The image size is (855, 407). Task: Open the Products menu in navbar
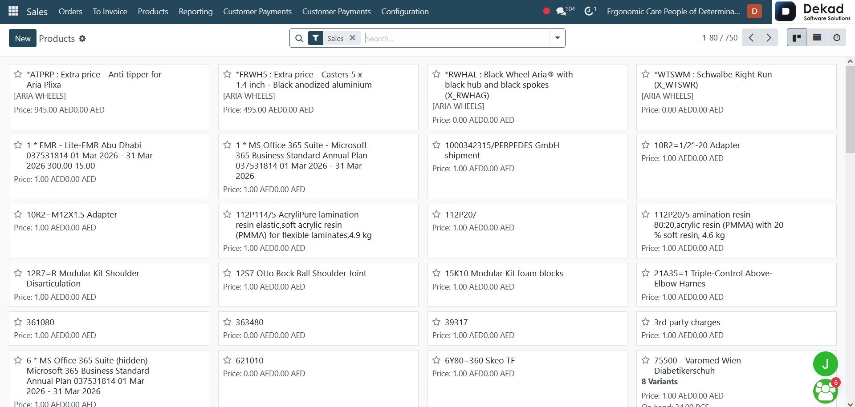tap(153, 12)
